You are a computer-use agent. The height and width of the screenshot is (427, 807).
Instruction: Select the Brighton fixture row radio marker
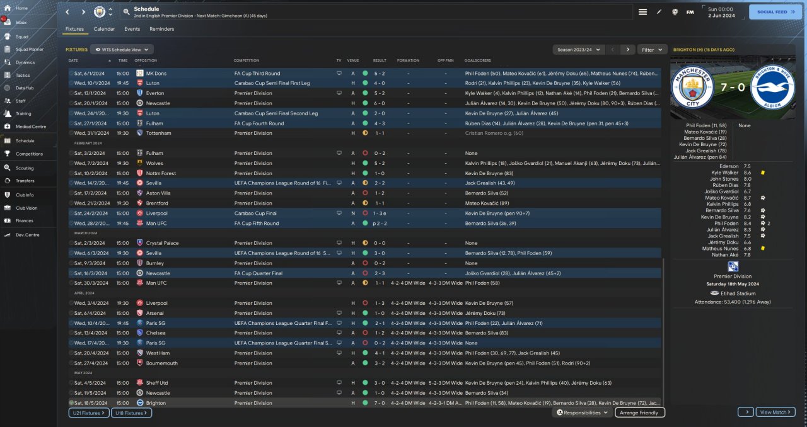[x=71, y=403]
